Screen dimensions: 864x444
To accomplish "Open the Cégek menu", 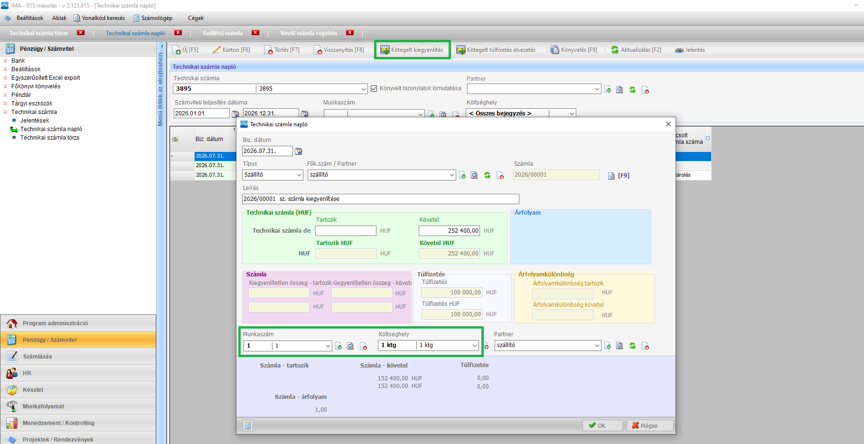I will (x=196, y=18).
